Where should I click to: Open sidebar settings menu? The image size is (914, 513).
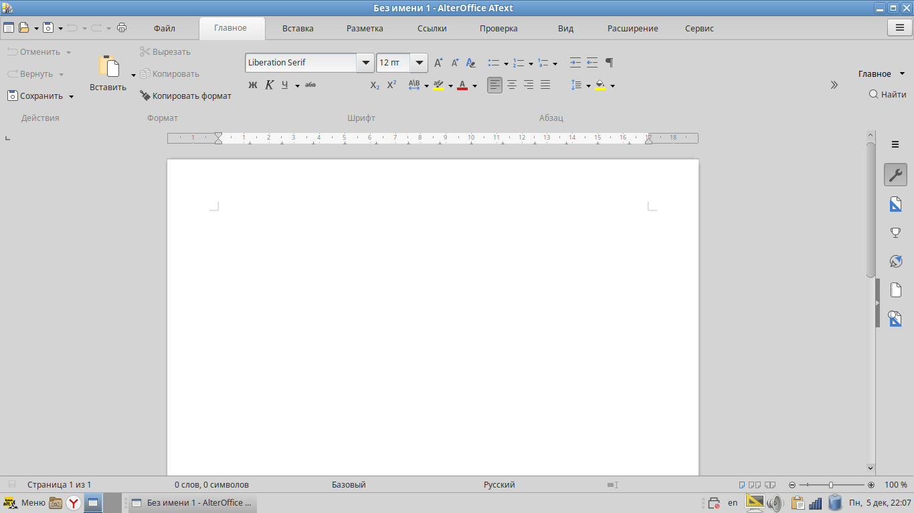click(x=895, y=144)
